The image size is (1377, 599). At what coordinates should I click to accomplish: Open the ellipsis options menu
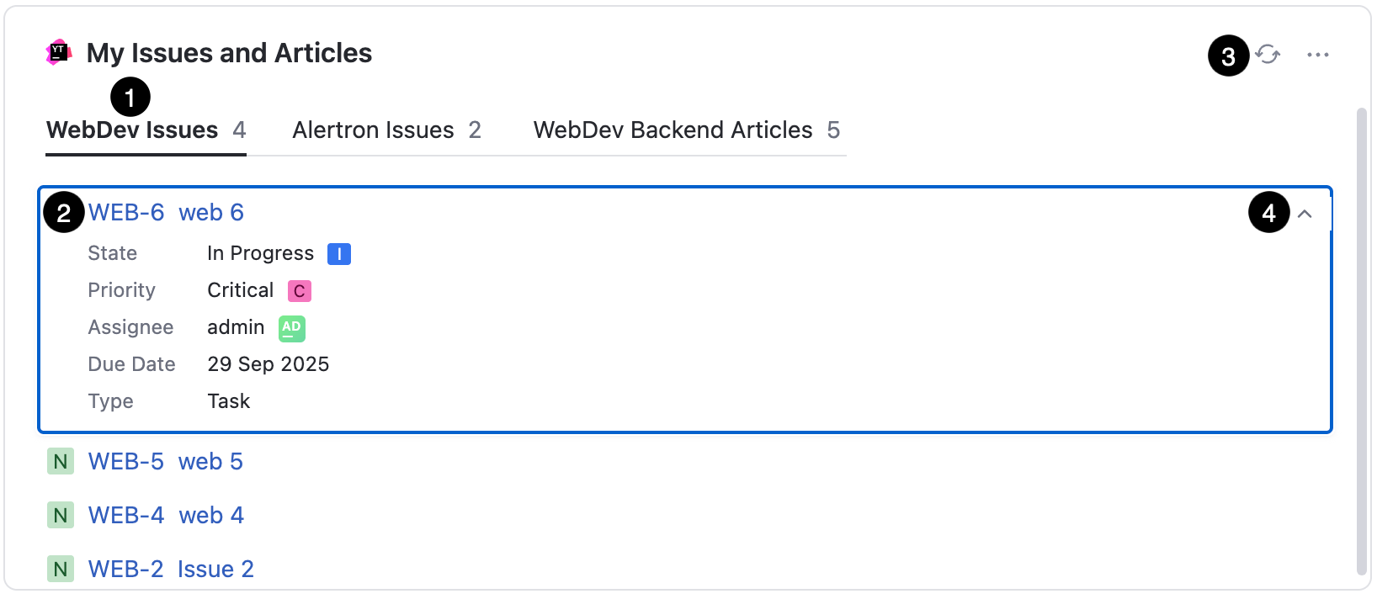click(x=1318, y=55)
